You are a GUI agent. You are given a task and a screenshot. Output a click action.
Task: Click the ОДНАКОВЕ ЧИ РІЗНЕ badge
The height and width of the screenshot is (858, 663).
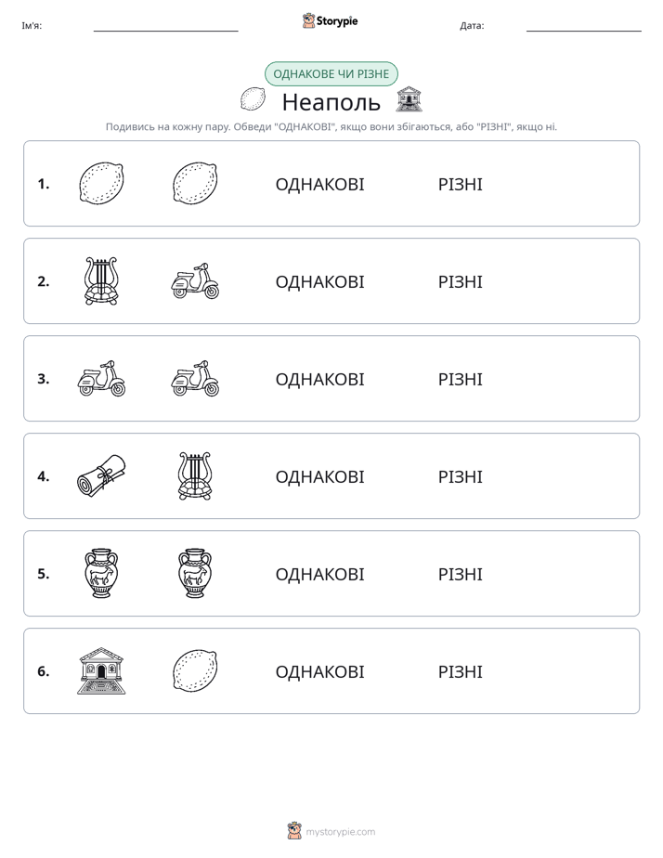click(x=331, y=74)
